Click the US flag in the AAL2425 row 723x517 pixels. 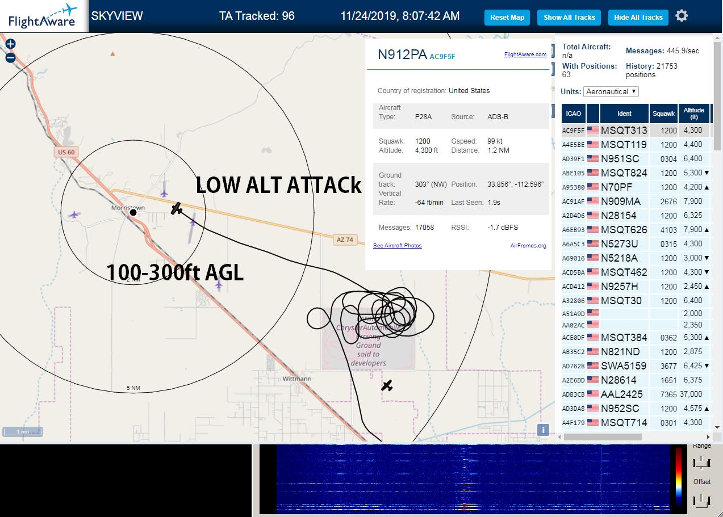click(x=593, y=394)
